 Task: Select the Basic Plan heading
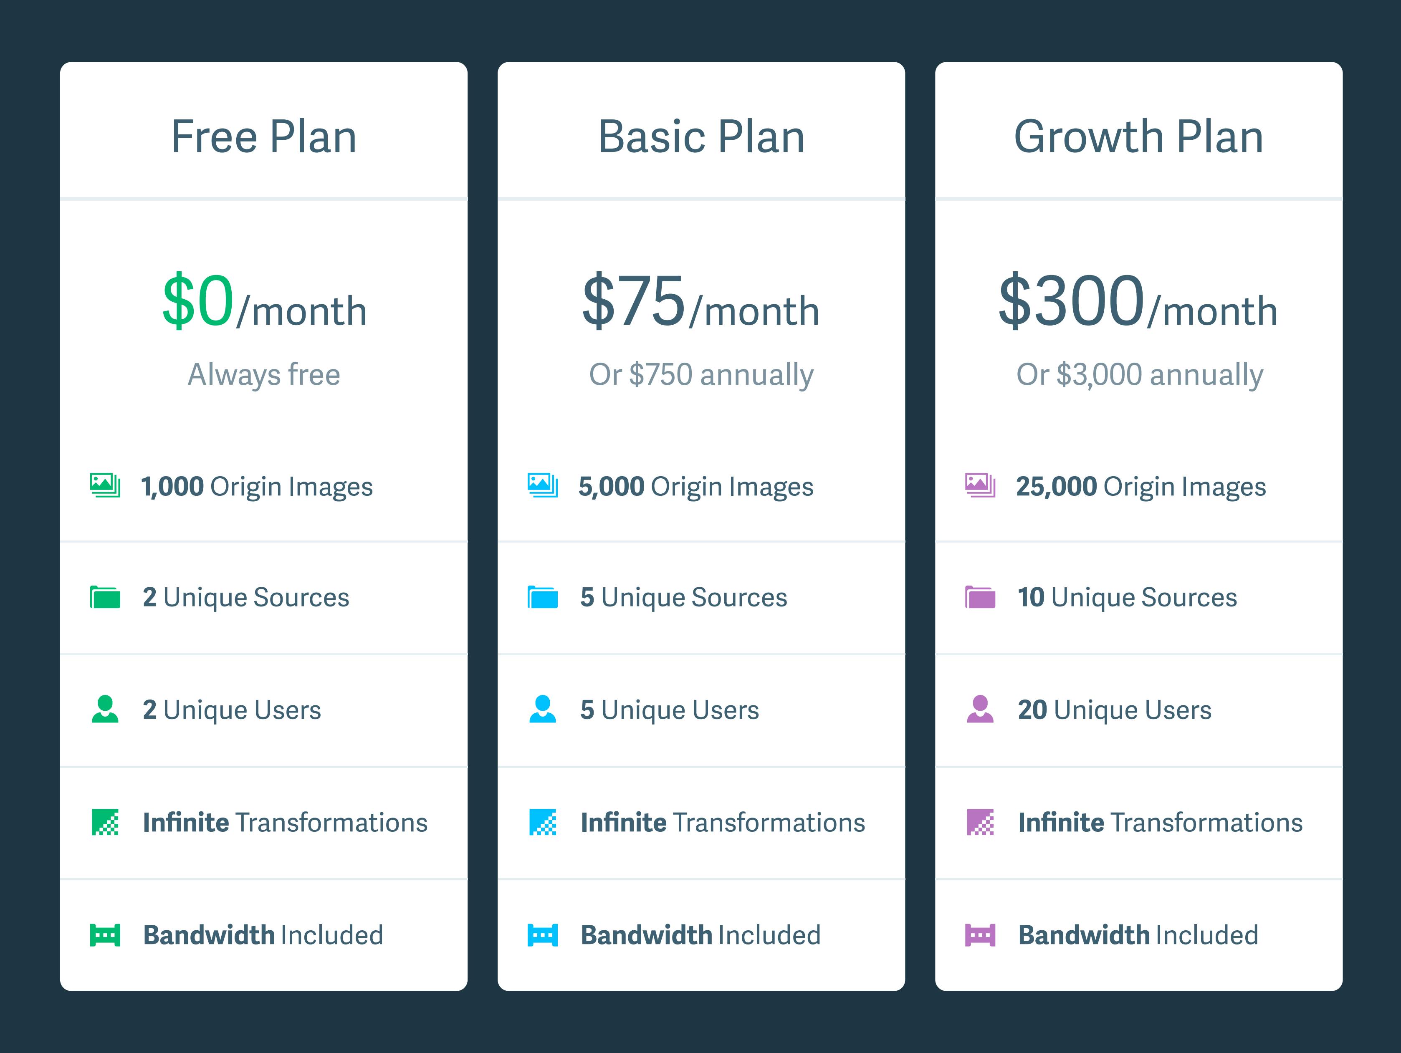[702, 137]
